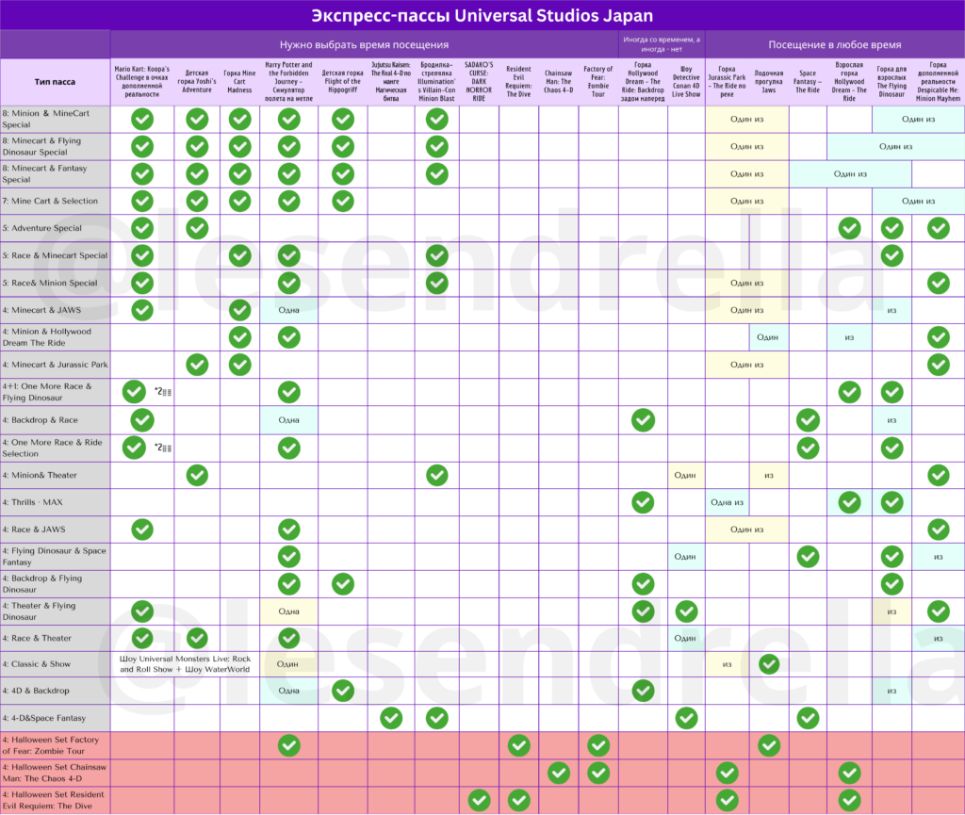Select 4D & Backdrop's checkmark under Hippogriff
This screenshot has height=815, width=965.
pyautogui.click(x=343, y=691)
